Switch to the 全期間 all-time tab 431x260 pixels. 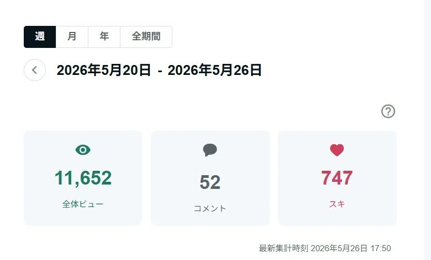point(146,37)
